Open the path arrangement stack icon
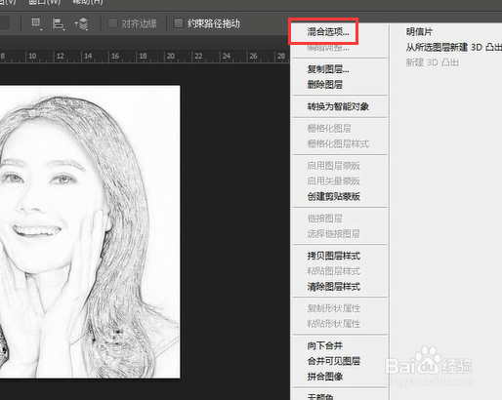The width and height of the screenshot is (502, 400). click(x=81, y=23)
